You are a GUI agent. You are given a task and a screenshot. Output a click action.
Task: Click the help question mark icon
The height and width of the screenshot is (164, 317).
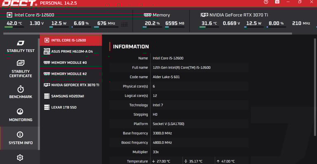[266, 2]
